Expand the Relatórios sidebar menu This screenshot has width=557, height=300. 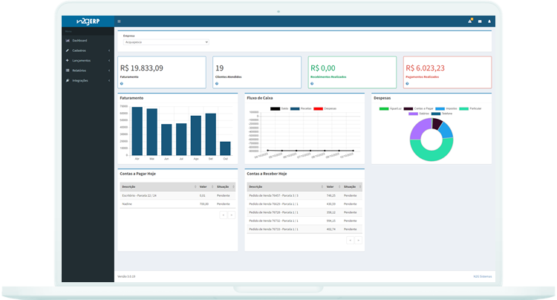88,71
